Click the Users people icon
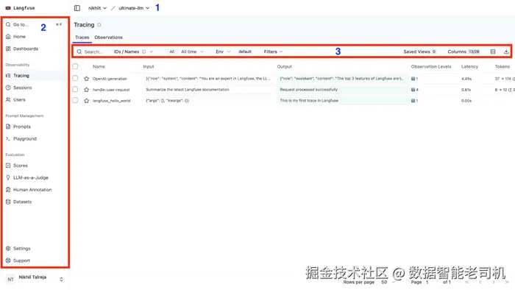Screen dimensions: 515x290 tap(8, 99)
